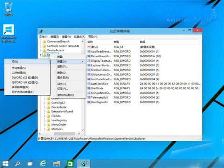Launch Internet Explorer from the taskbar

[43, 164]
